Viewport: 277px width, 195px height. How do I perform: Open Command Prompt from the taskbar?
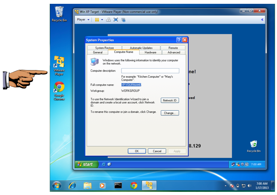point(118,186)
